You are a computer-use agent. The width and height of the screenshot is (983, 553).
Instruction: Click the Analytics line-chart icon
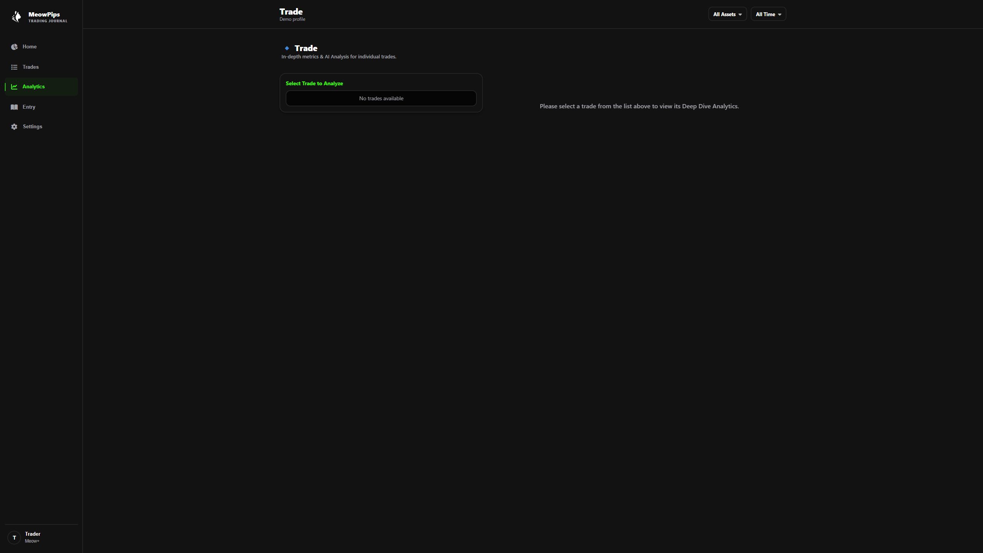[14, 87]
